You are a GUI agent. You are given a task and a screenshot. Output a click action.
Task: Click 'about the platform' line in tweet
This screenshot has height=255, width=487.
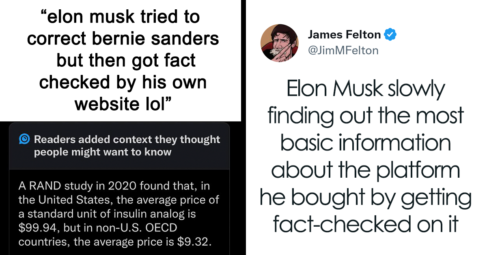click(365, 170)
